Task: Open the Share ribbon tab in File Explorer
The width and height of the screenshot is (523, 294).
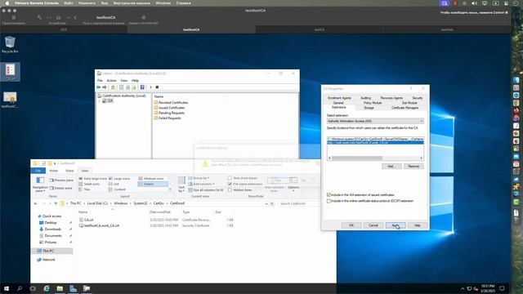Action: pyautogui.click(x=69, y=171)
